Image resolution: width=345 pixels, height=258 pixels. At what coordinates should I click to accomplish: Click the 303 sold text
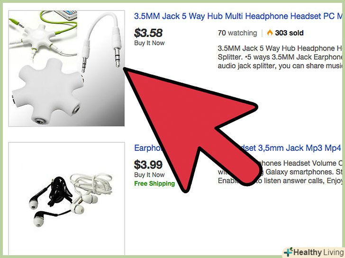(x=289, y=33)
